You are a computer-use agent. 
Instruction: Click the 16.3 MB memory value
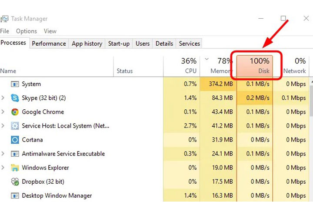223,196
